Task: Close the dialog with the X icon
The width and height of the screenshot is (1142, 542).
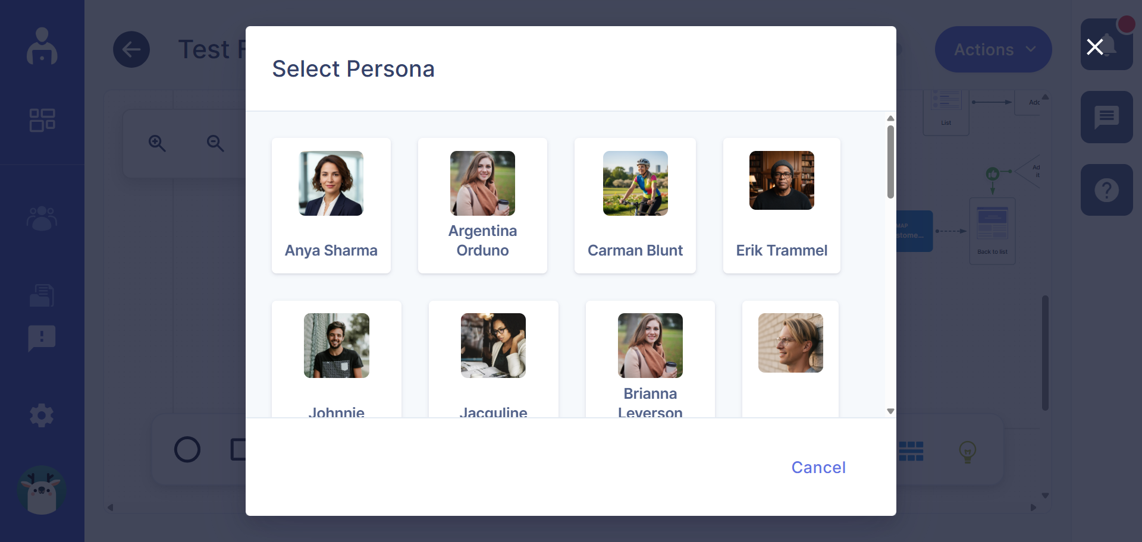Action: pos(1094,47)
